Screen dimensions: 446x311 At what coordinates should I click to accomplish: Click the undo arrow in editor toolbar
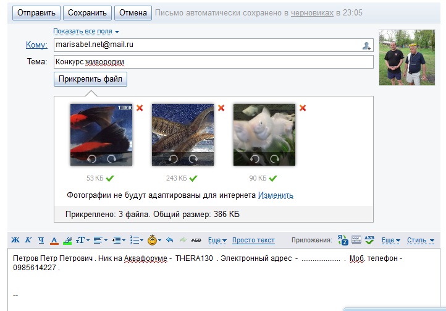[x=169, y=240]
